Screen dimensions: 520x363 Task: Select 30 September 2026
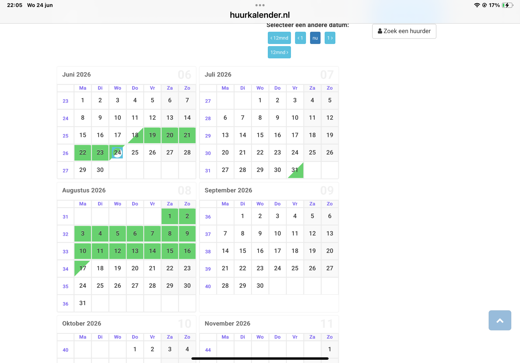[260, 286]
